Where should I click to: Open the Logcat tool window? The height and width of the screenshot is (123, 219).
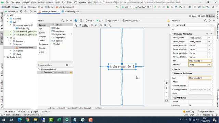click(34, 112)
